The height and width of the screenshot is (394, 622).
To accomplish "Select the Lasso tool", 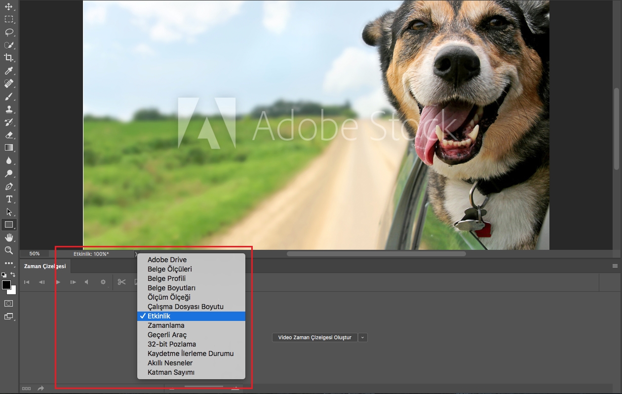I will coord(9,32).
